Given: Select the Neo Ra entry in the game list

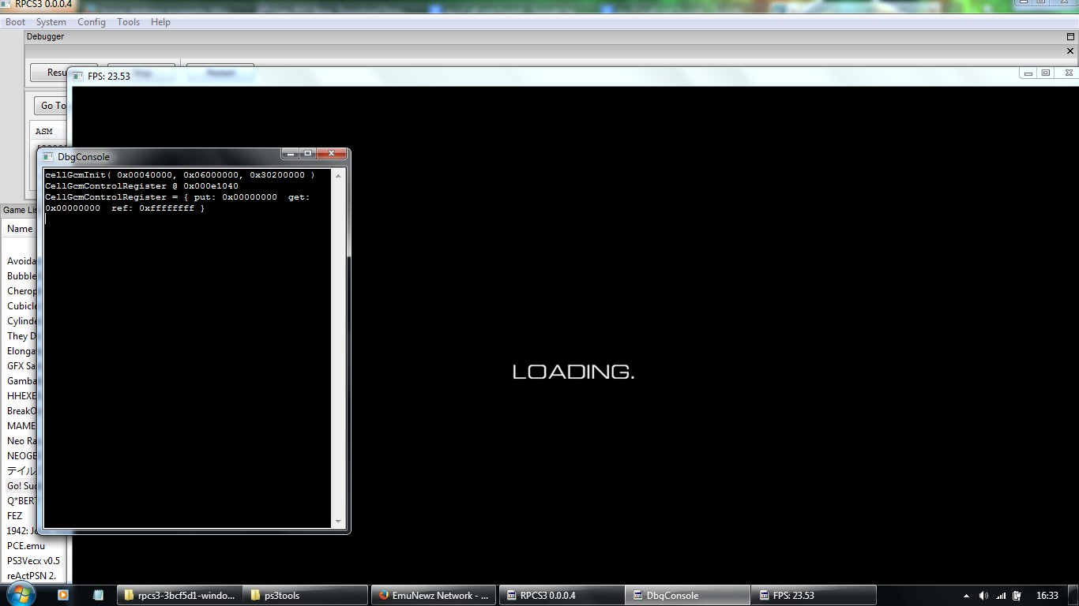Looking at the screenshot, I should (21, 441).
